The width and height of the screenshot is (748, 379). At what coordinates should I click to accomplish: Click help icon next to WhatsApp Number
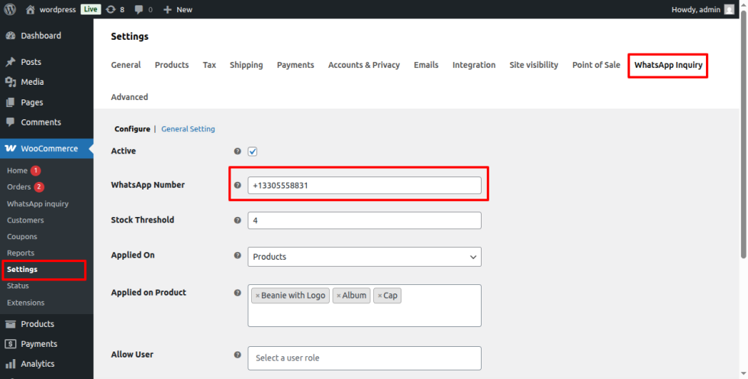(237, 185)
